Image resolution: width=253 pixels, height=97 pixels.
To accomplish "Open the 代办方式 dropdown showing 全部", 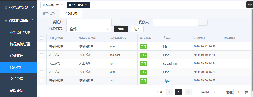I will tap(89, 29).
